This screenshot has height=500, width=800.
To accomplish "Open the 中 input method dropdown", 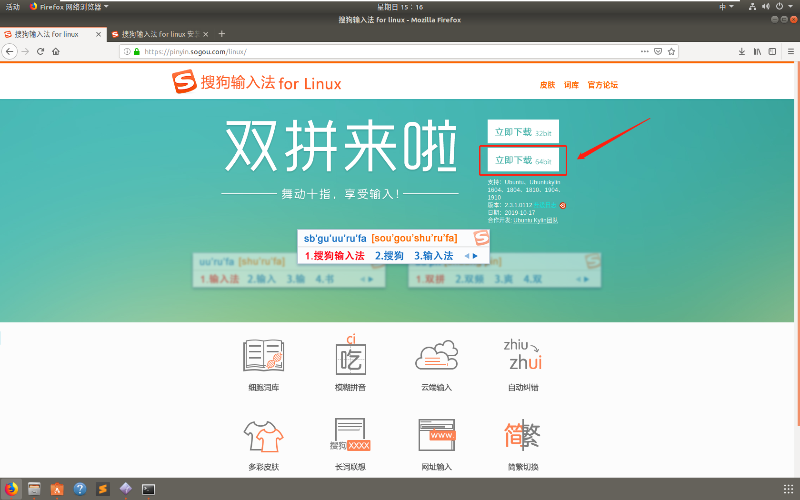I will pyautogui.click(x=726, y=7).
